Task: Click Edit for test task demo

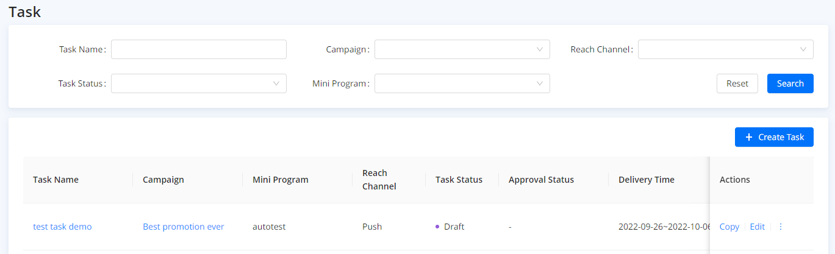Action: coord(757,227)
